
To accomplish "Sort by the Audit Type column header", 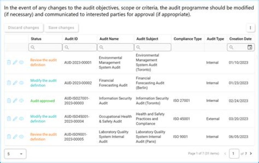I will (215, 39).
